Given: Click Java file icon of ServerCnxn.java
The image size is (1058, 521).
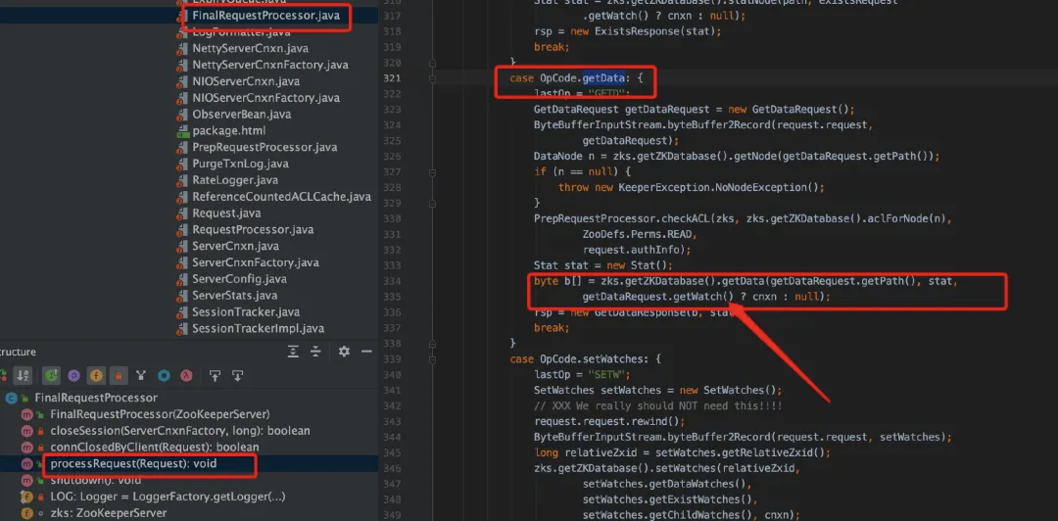Looking at the screenshot, I should click(x=181, y=247).
